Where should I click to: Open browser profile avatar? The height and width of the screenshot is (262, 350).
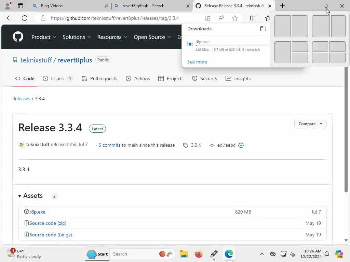8,6
